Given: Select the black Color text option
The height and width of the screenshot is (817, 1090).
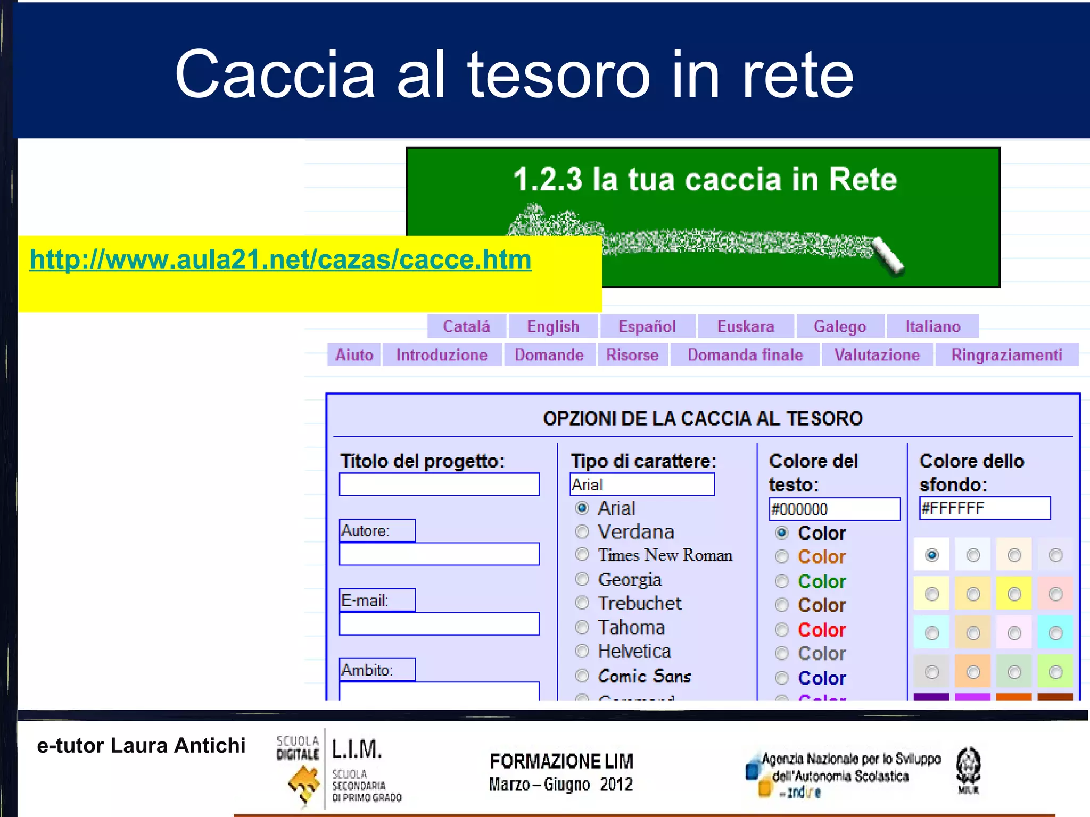Looking at the screenshot, I should [x=781, y=532].
